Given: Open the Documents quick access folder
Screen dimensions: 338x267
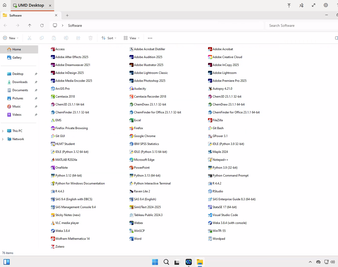Looking at the screenshot, I should pos(19,90).
